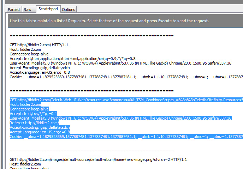Click the first request's User-Agent line

(120, 63)
